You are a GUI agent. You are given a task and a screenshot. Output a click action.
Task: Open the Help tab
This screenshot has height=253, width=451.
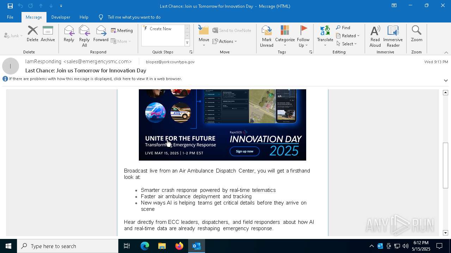(x=84, y=17)
